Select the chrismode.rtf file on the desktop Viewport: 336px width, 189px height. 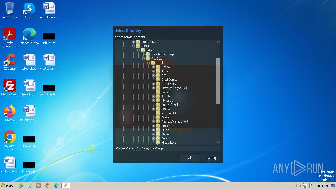[x=9, y=165]
